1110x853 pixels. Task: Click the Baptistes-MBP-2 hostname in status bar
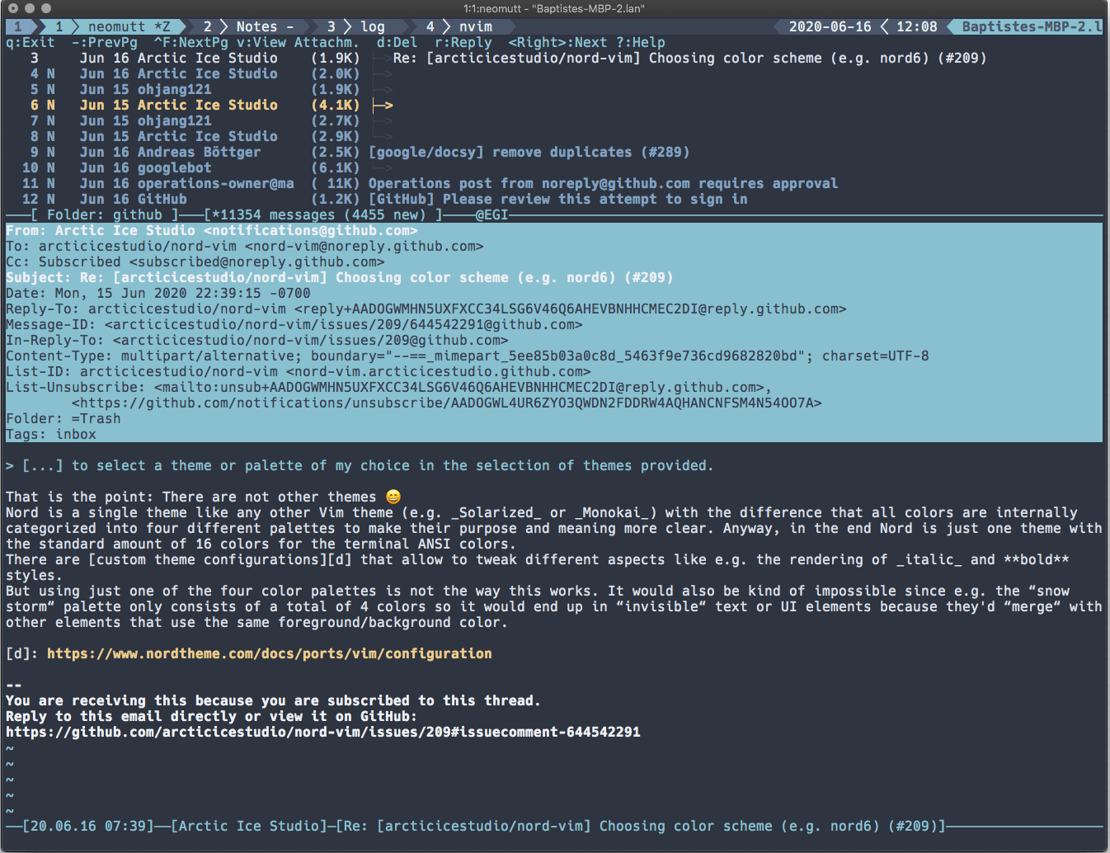pyautogui.click(x=1032, y=26)
